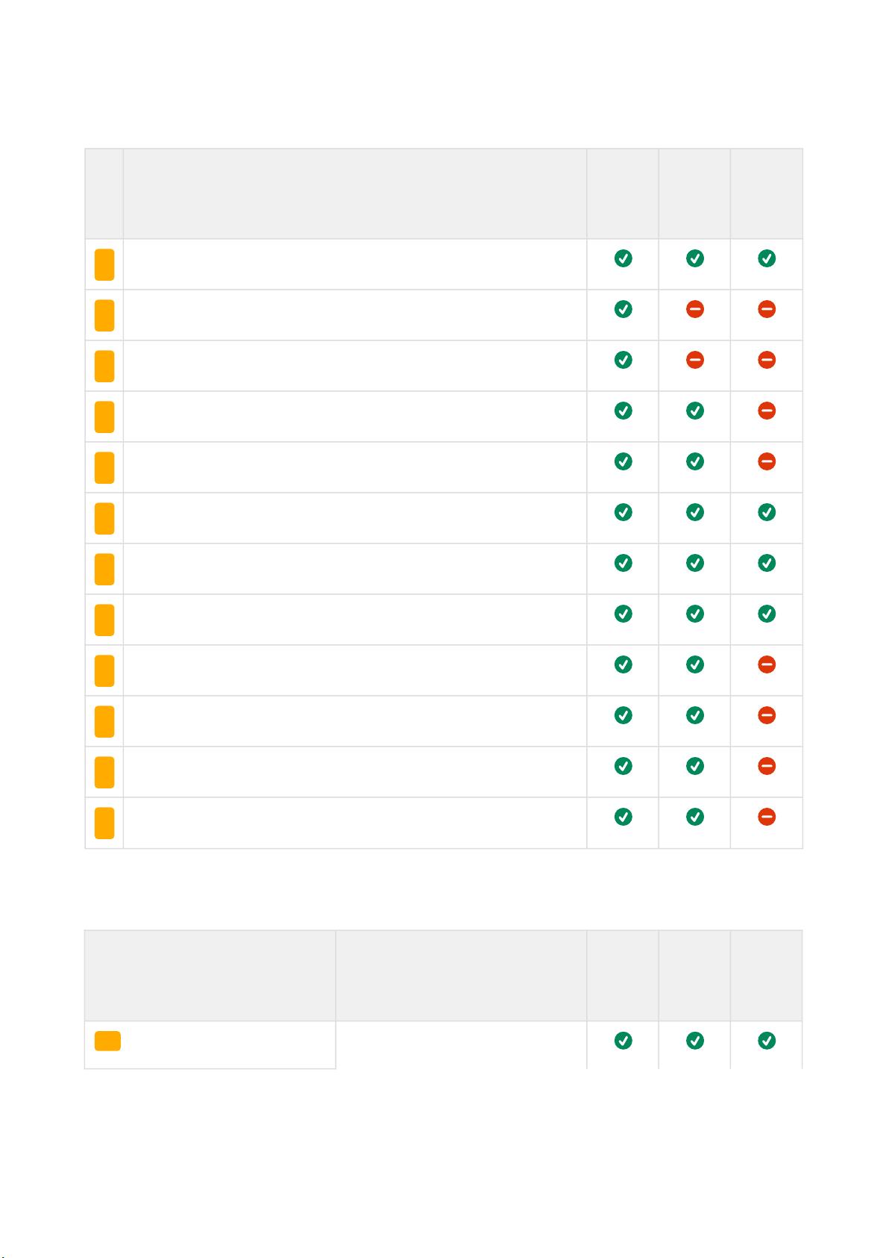The height and width of the screenshot is (1258, 889).
Task: Click the red minus icon in fifth table row
Action: click(766, 461)
